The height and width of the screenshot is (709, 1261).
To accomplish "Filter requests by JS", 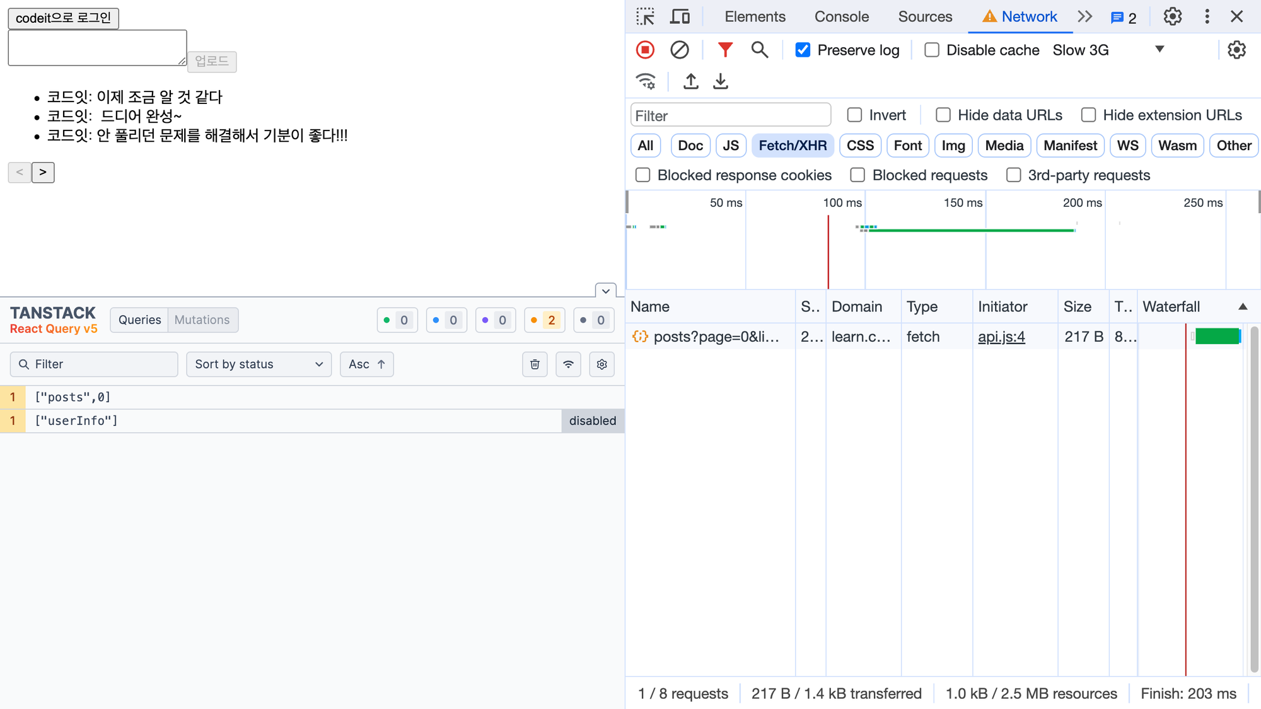I will [731, 146].
